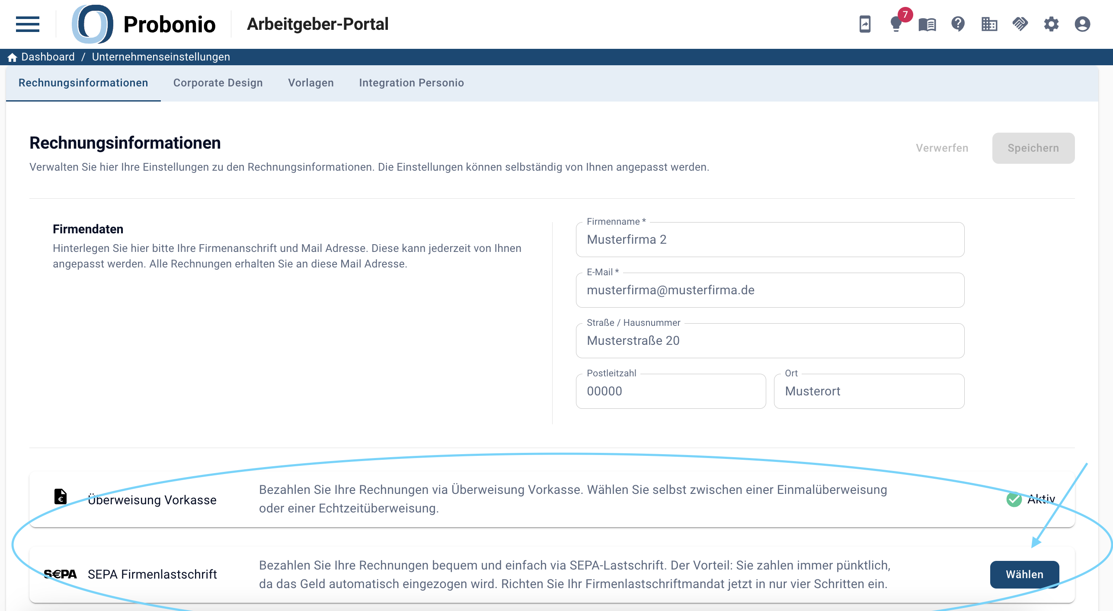
Task: Open the handbook book icon
Action: pyautogui.click(x=927, y=25)
